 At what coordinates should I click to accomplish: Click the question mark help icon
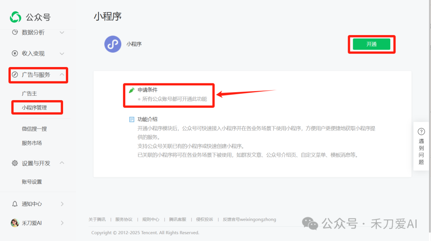tap(421, 132)
